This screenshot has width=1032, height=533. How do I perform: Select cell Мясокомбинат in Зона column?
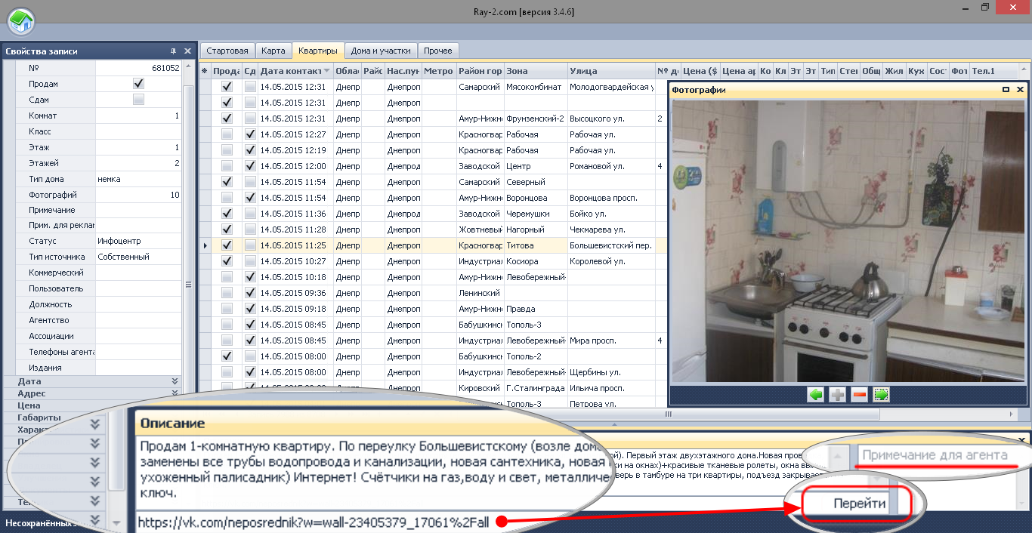(x=536, y=87)
